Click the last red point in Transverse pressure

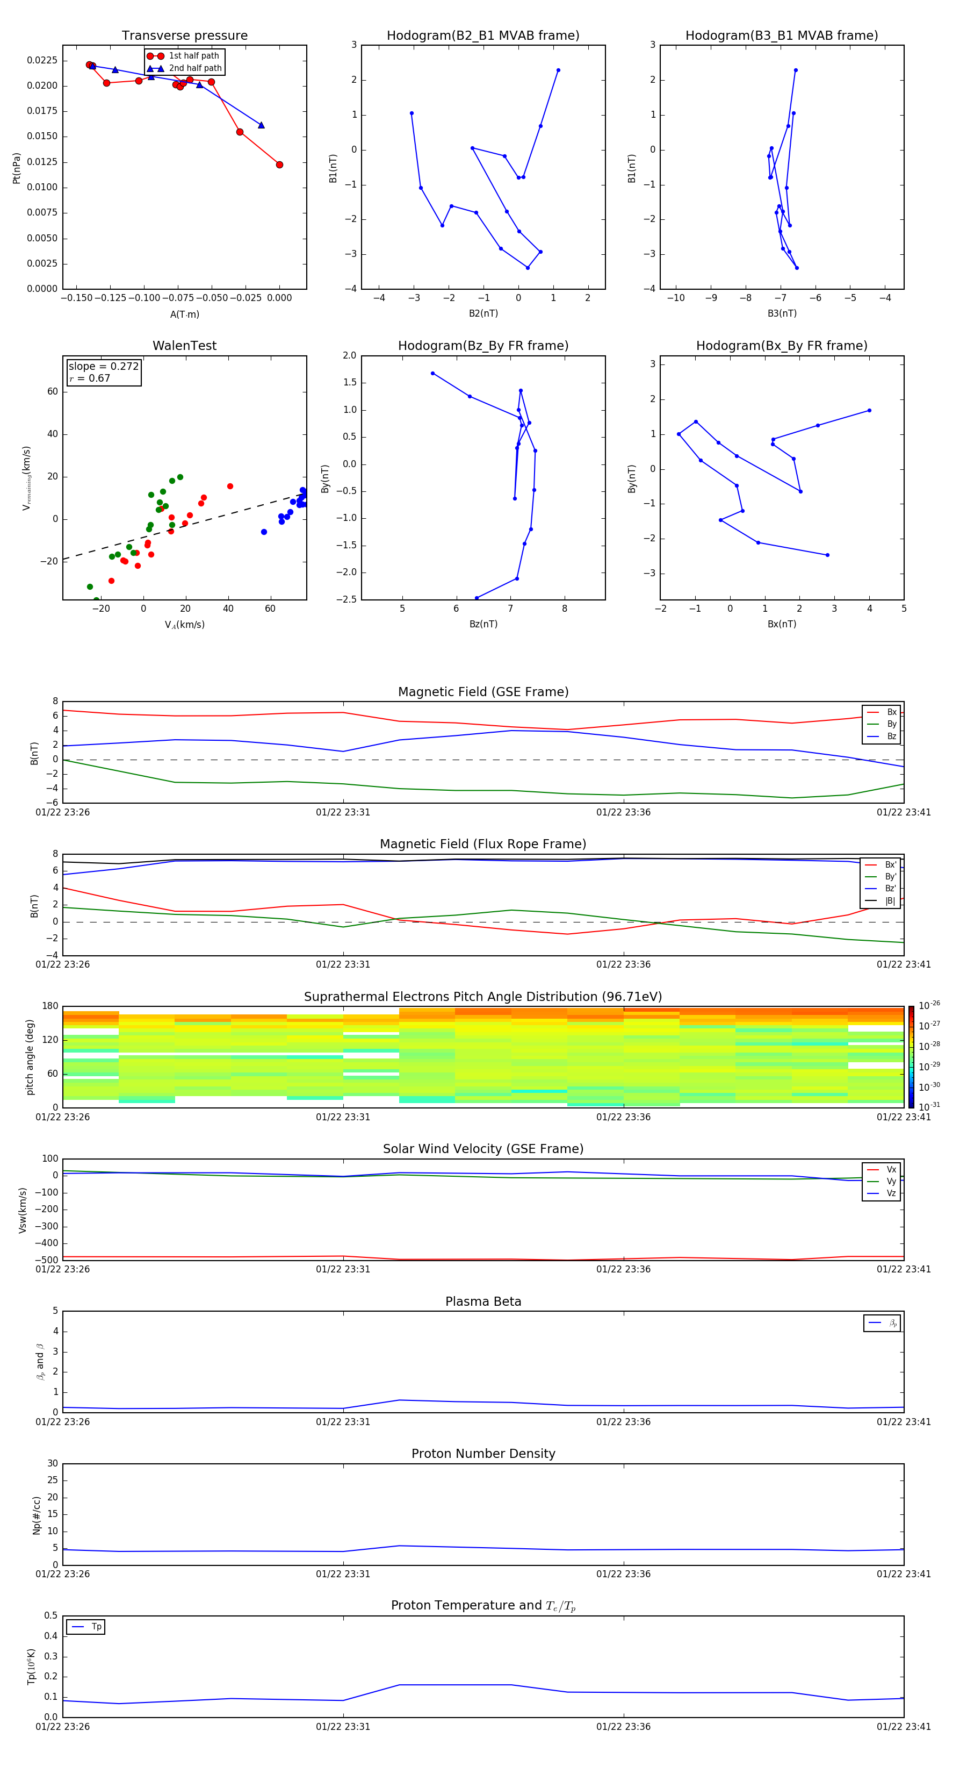point(279,164)
